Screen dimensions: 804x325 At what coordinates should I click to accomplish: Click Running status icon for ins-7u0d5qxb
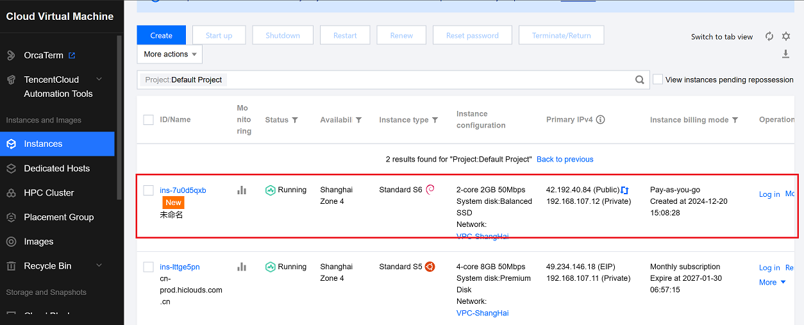tap(270, 190)
